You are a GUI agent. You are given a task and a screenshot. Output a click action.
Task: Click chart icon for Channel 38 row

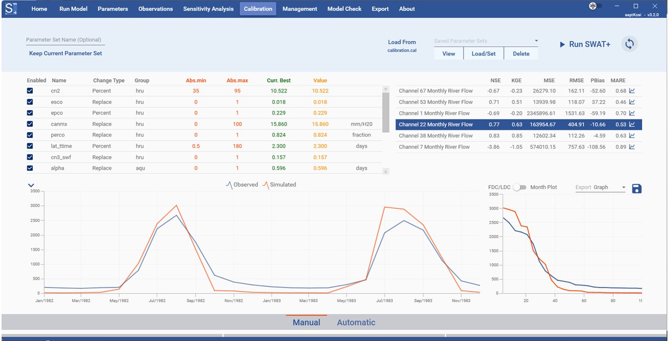tap(632, 136)
